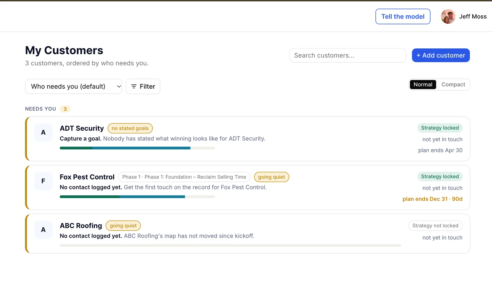This screenshot has height=308, width=492.
Task: Click Jeff Moss profile avatar photo
Action: coord(448,16)
